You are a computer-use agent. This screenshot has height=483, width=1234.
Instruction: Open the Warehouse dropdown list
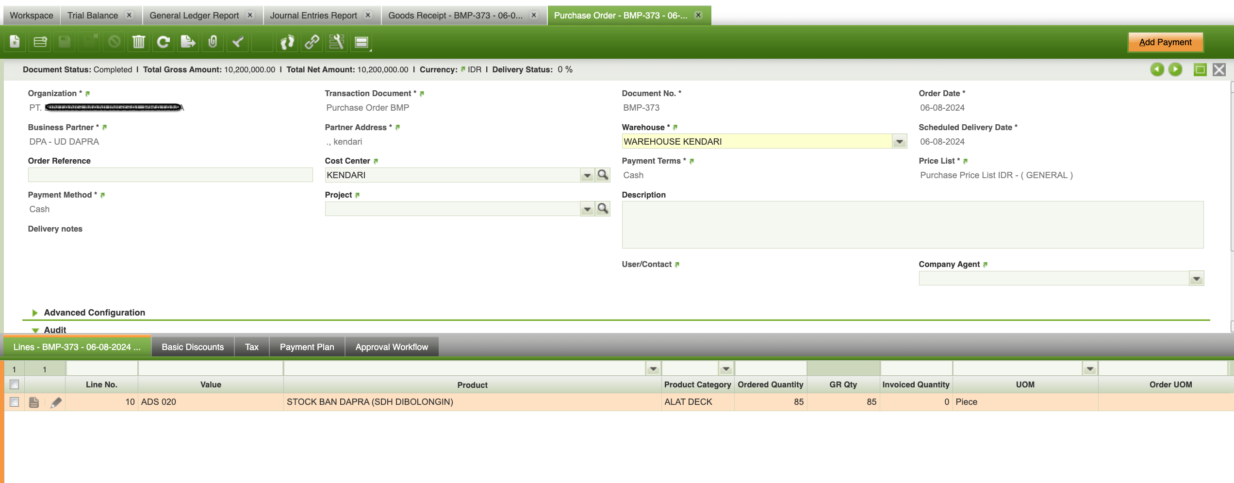[x=899, y=142]
